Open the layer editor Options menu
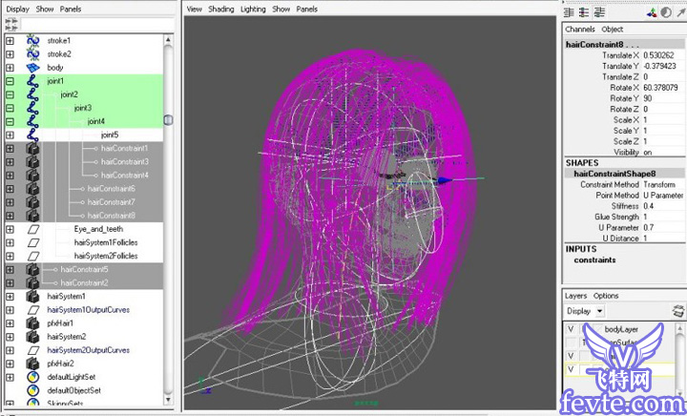This screenshot has width=687, height=416. (606, 296)
